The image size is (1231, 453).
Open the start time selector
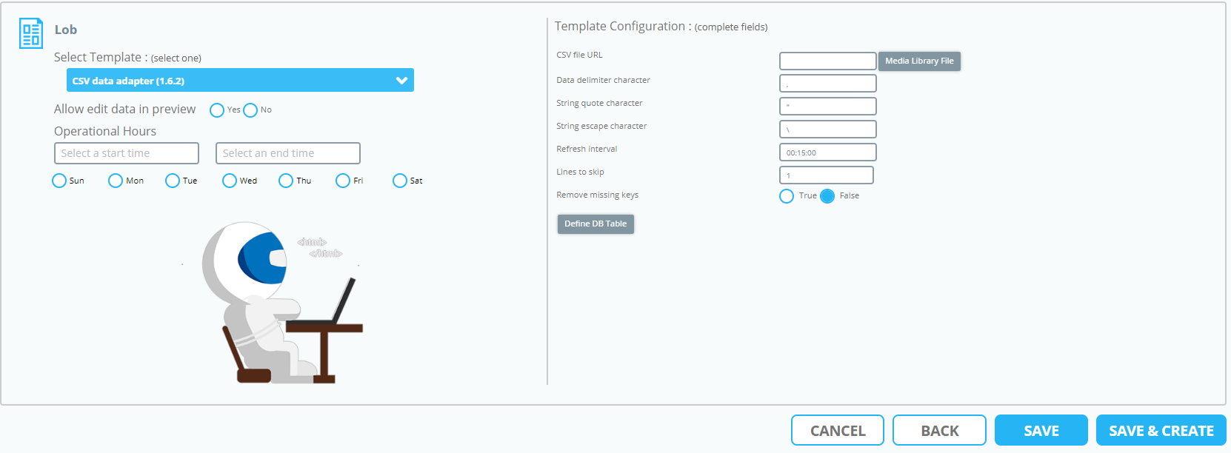point(126,153)
